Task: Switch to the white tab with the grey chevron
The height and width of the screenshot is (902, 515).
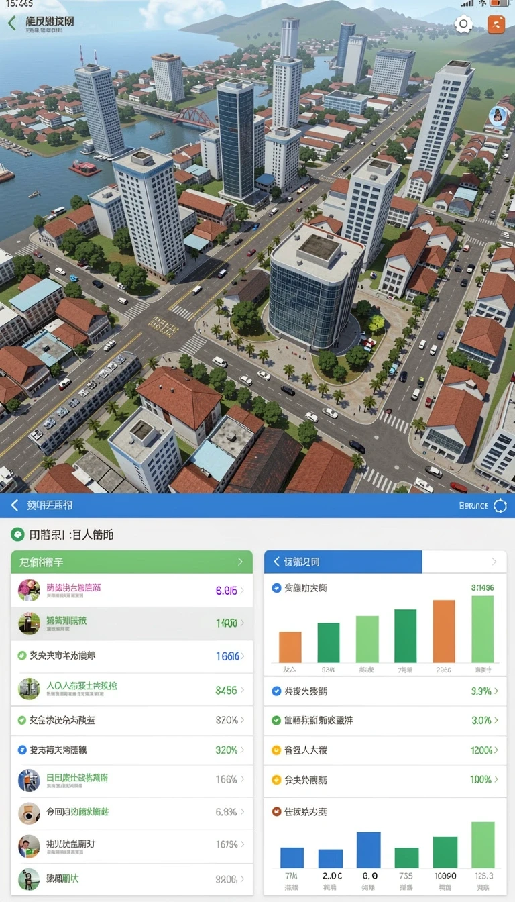Action: (464, 562)
